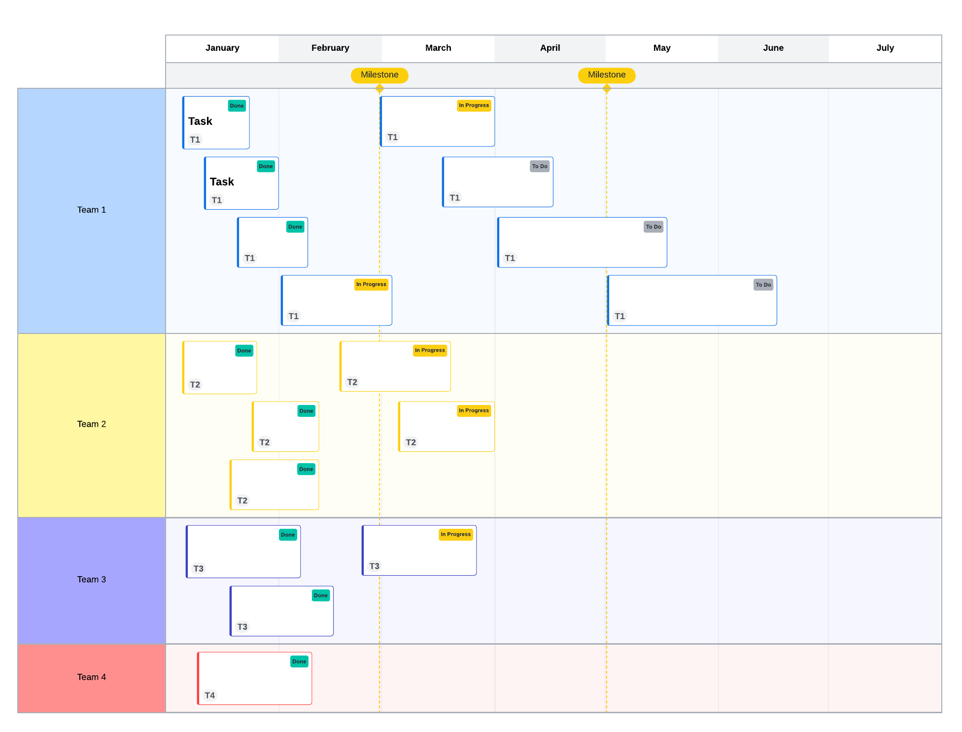Toggle Done status on Team 2 February T2 task
The width and height of the screenshot is (962, 732).
(306, 410)
